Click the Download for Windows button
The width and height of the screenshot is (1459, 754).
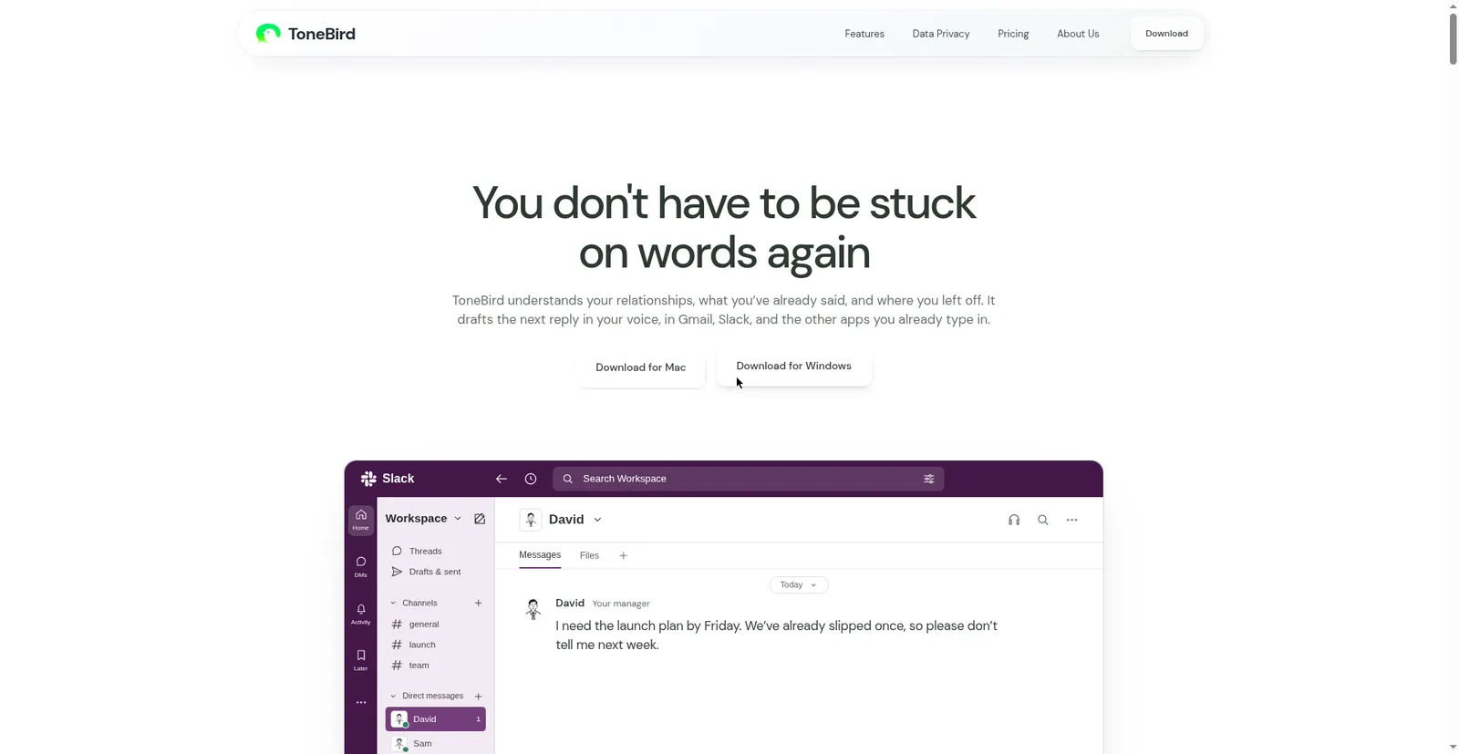pos(794,367)
